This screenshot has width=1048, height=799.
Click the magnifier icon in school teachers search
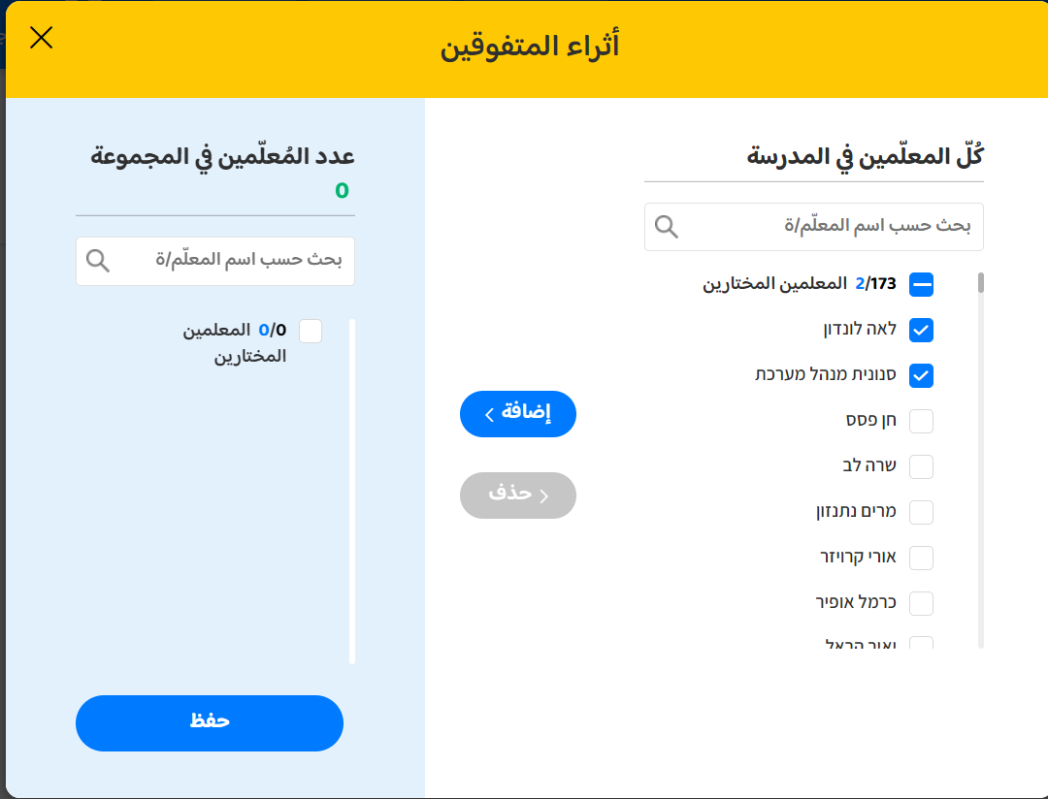667,227
